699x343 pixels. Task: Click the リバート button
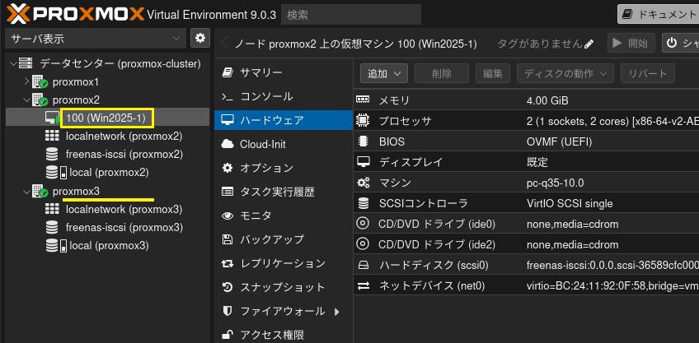(x=647, y=73)
